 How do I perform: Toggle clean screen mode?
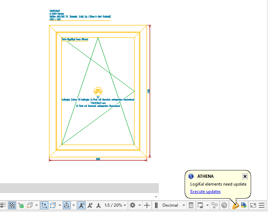click(253, 205)
